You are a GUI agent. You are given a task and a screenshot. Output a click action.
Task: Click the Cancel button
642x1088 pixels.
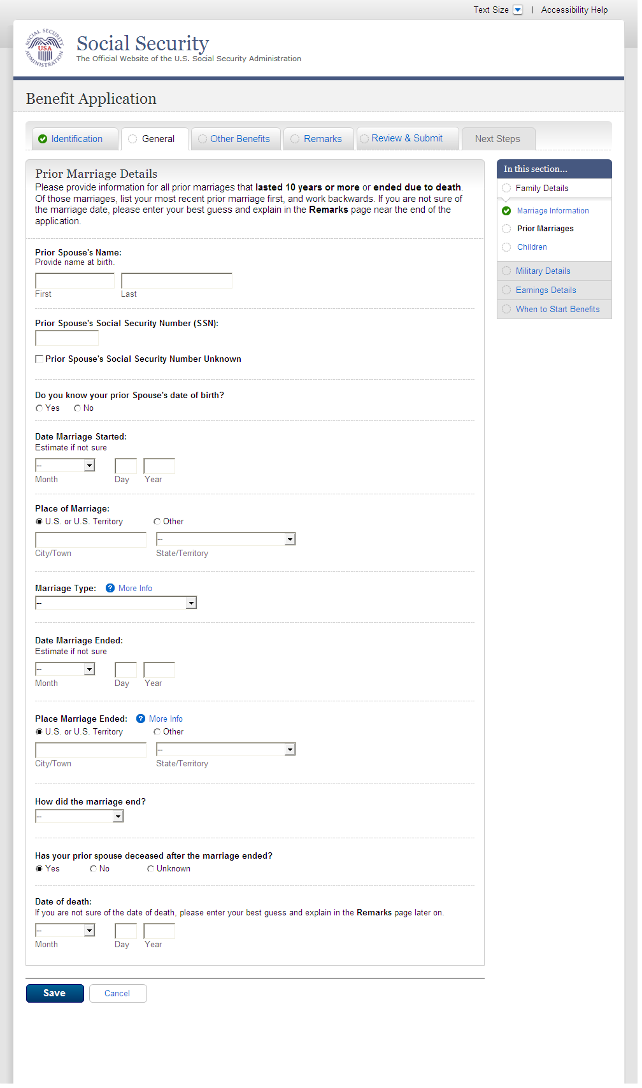117,994
